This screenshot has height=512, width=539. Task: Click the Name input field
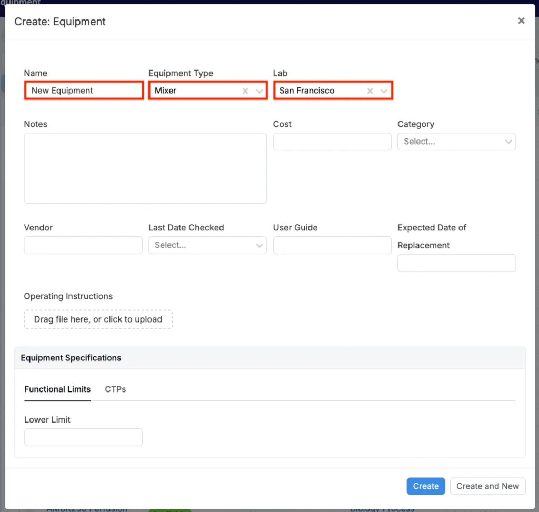click(84, 91)
